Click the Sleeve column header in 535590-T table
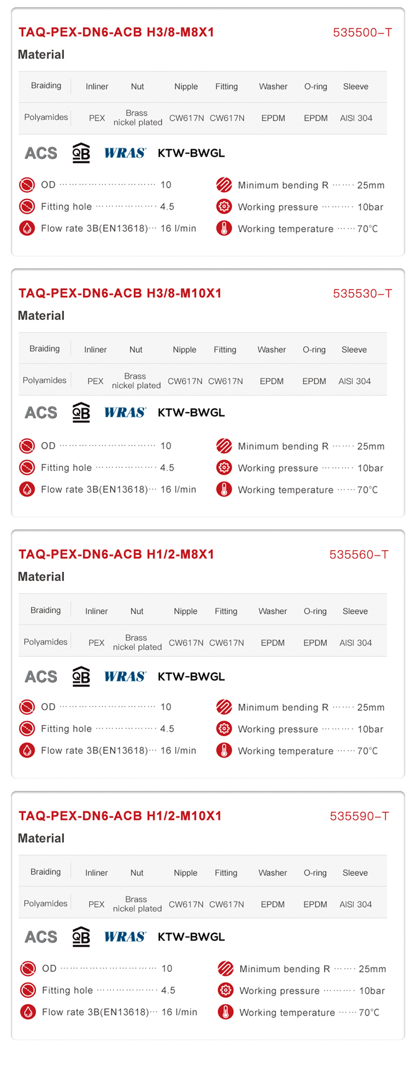The width and height of the screenshot is (415, 1065). pyautogui.click(x=355, y=873)
